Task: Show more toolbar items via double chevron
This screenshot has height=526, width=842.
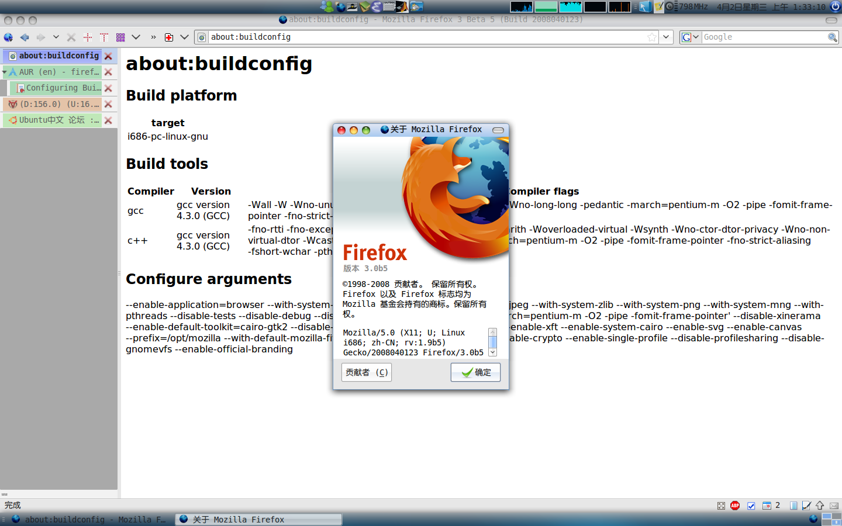Action: pyautogui.click(x=153, y=37)
